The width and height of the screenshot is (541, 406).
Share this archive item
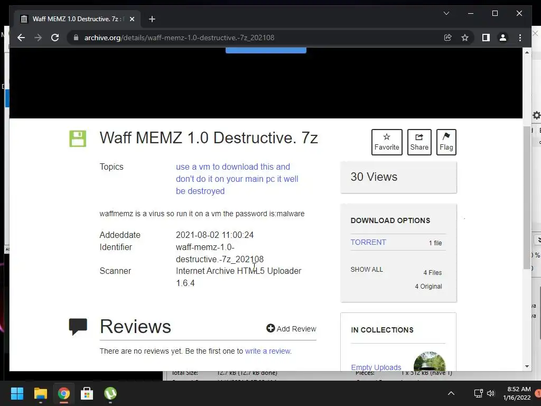[x=419, y=142]
